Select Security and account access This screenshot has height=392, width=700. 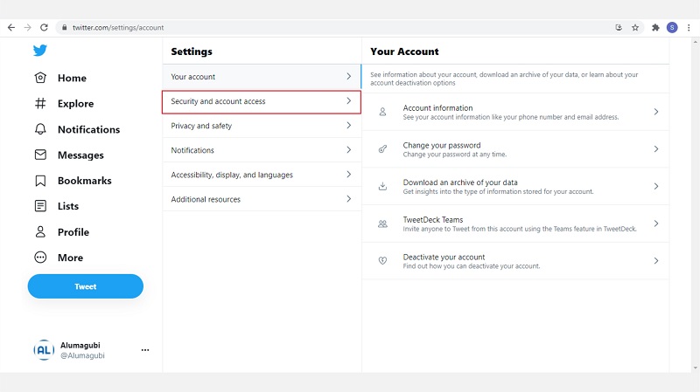pyautogui.click(x=262, y=101)
